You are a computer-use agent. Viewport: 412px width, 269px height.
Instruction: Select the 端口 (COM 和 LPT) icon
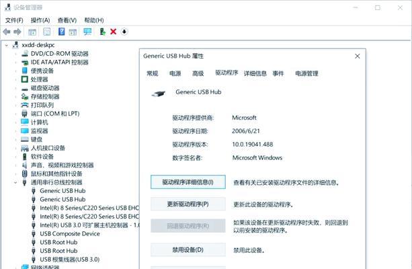[x=24, y=114]
